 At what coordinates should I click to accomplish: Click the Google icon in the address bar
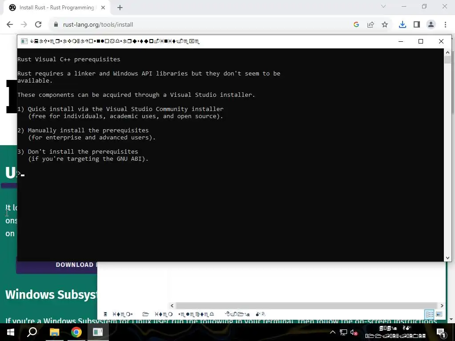[356, 25]
